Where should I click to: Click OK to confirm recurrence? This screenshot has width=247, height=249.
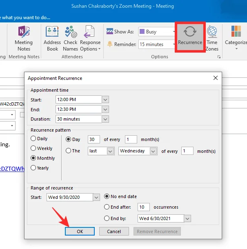click(80, 231)
